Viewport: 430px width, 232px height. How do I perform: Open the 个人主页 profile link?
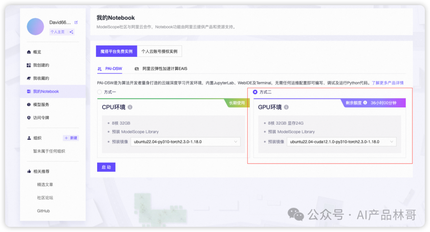[x=57, y=32]
